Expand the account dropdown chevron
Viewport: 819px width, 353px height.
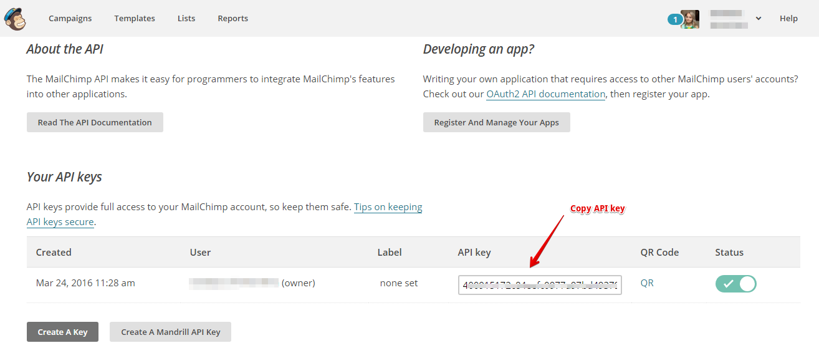(x=759, y=19)
